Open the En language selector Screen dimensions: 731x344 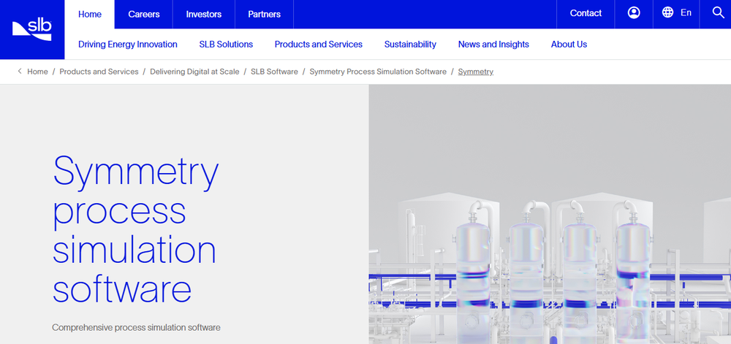(686, 13)
